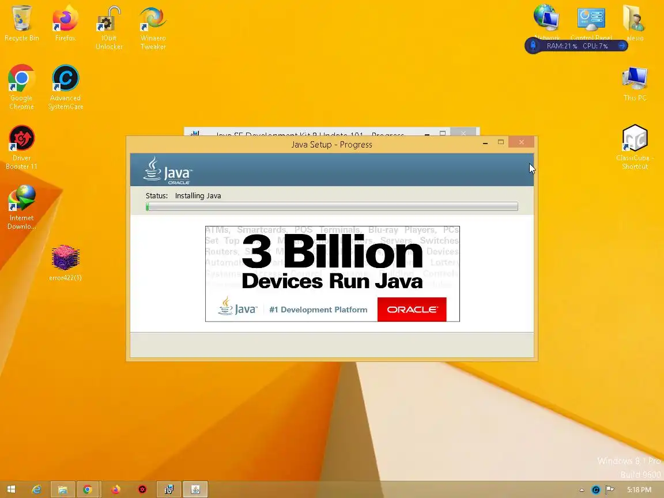Open File Explorer from the taskbar

click(63, 489)
